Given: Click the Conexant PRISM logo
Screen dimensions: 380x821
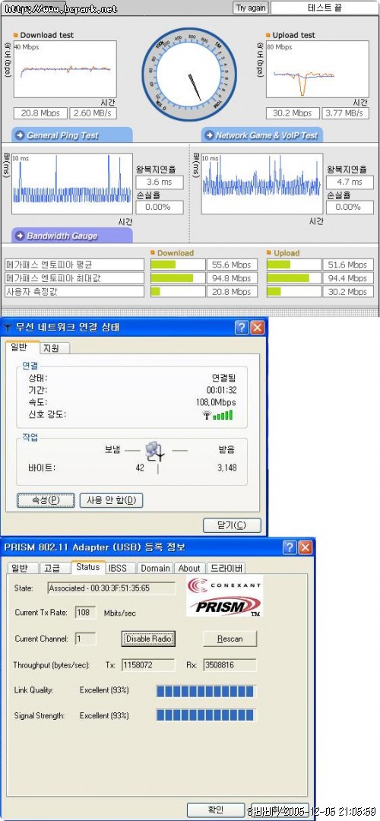Looking at the screenshot, I should coord(224,596).
